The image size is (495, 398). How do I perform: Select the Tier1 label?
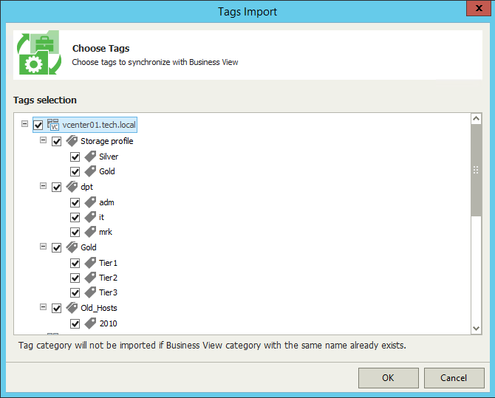(x=109, y=263)
